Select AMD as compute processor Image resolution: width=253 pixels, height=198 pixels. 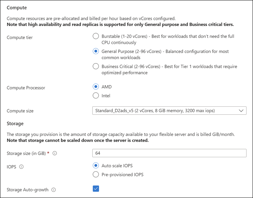(96, 87)
